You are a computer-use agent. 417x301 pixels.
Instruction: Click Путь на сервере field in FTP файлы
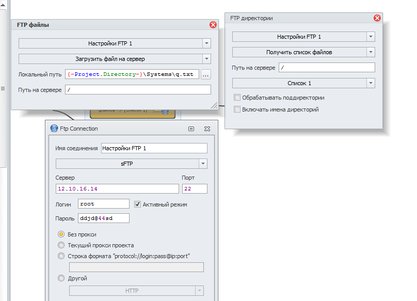138,90
